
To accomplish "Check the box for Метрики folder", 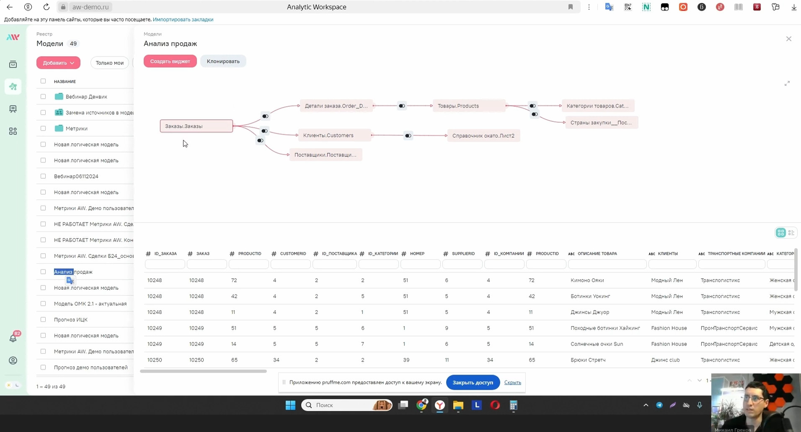I will [x=43, y=129].
